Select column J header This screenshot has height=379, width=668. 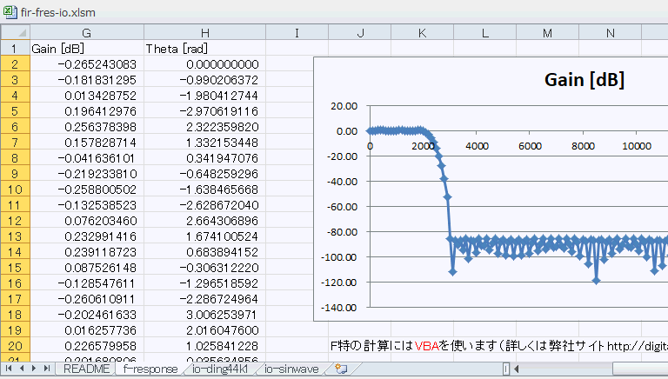pyautogui.click(x=359, y=33)
